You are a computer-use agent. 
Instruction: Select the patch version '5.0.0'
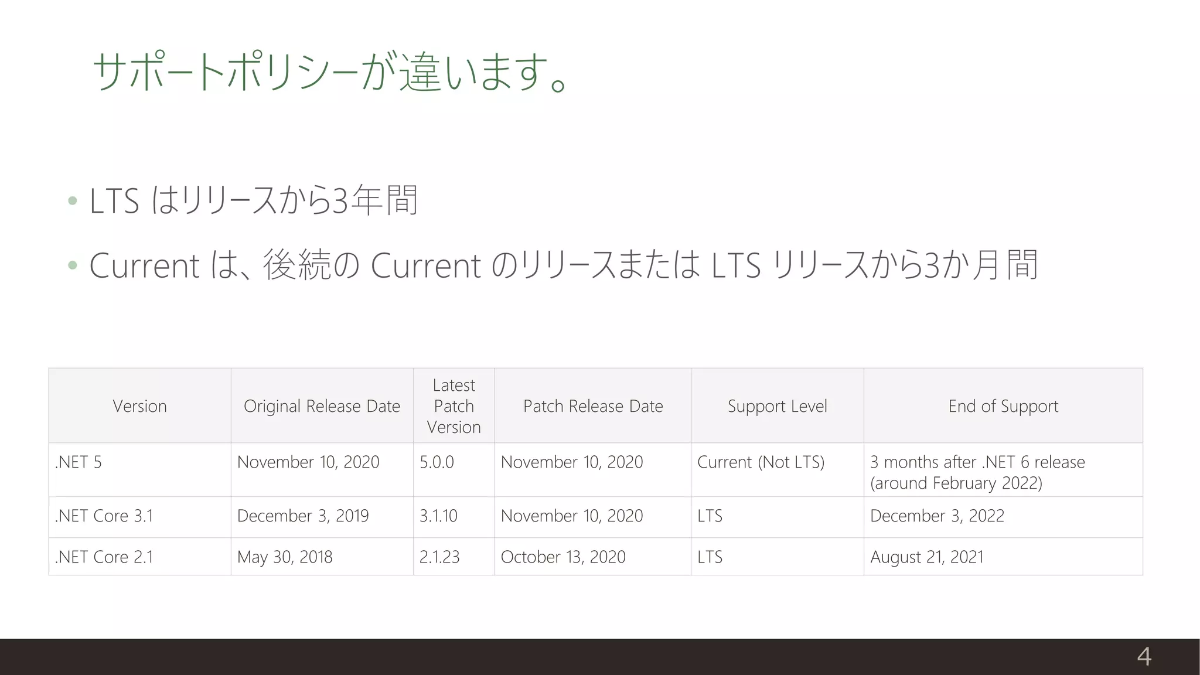click(x=454, y=470)
